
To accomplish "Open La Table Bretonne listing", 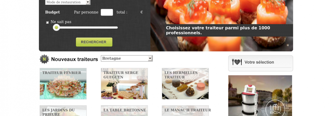I will tap(124, 111).
